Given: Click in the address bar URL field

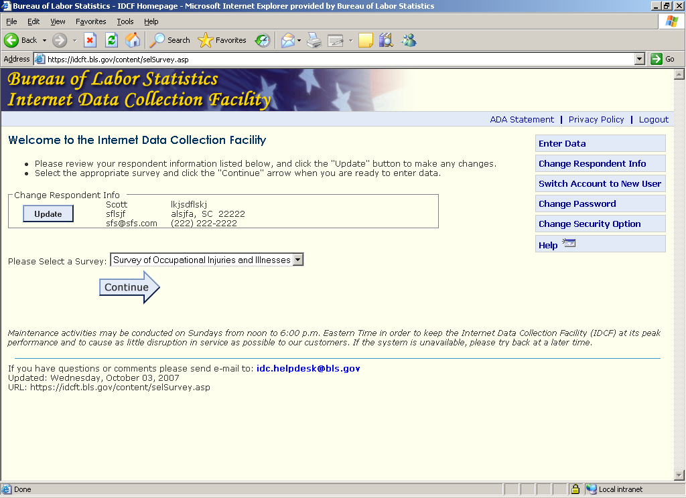Looking at the screenshot, I should 335,59.
